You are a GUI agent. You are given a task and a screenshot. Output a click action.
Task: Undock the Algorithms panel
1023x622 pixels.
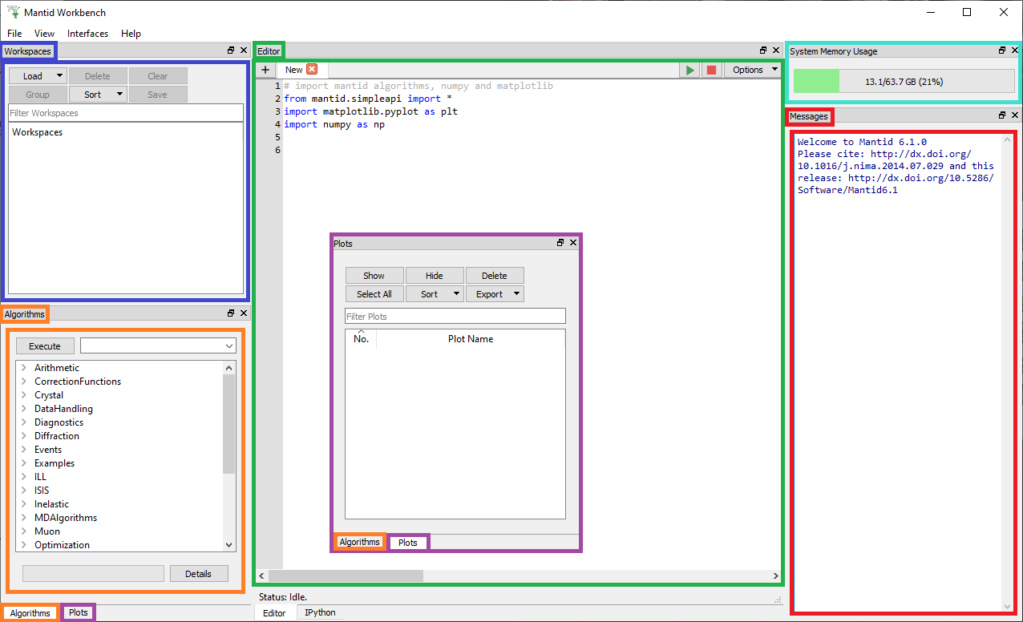[231, 313]
